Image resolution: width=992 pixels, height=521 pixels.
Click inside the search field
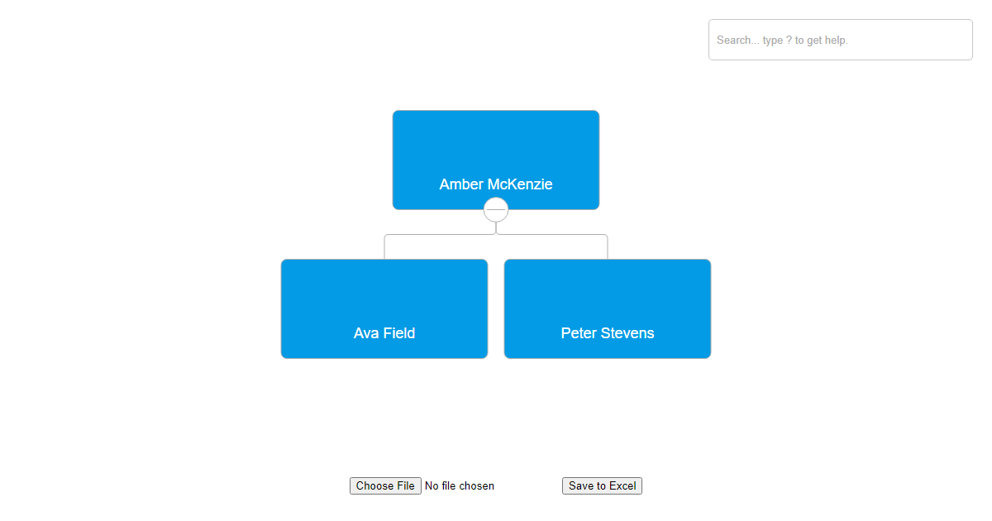840,40
